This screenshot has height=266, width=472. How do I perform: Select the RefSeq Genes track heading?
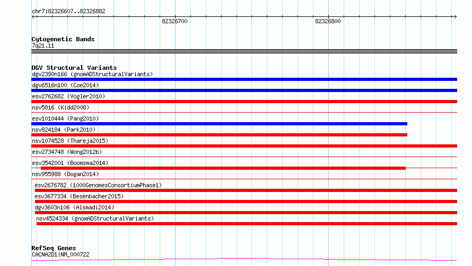click(x=54, y=248)
